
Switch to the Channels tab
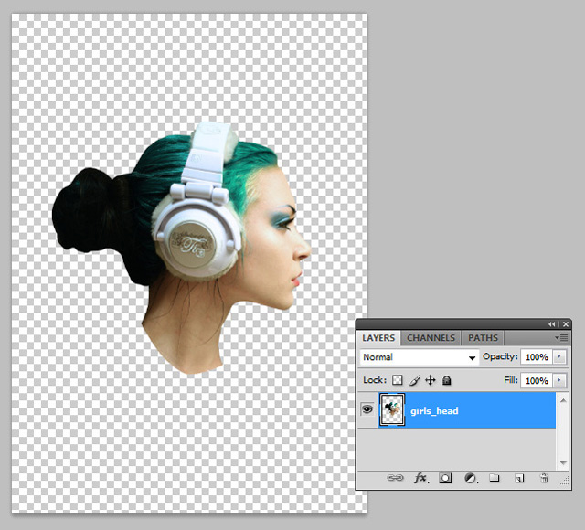[430, 338]
